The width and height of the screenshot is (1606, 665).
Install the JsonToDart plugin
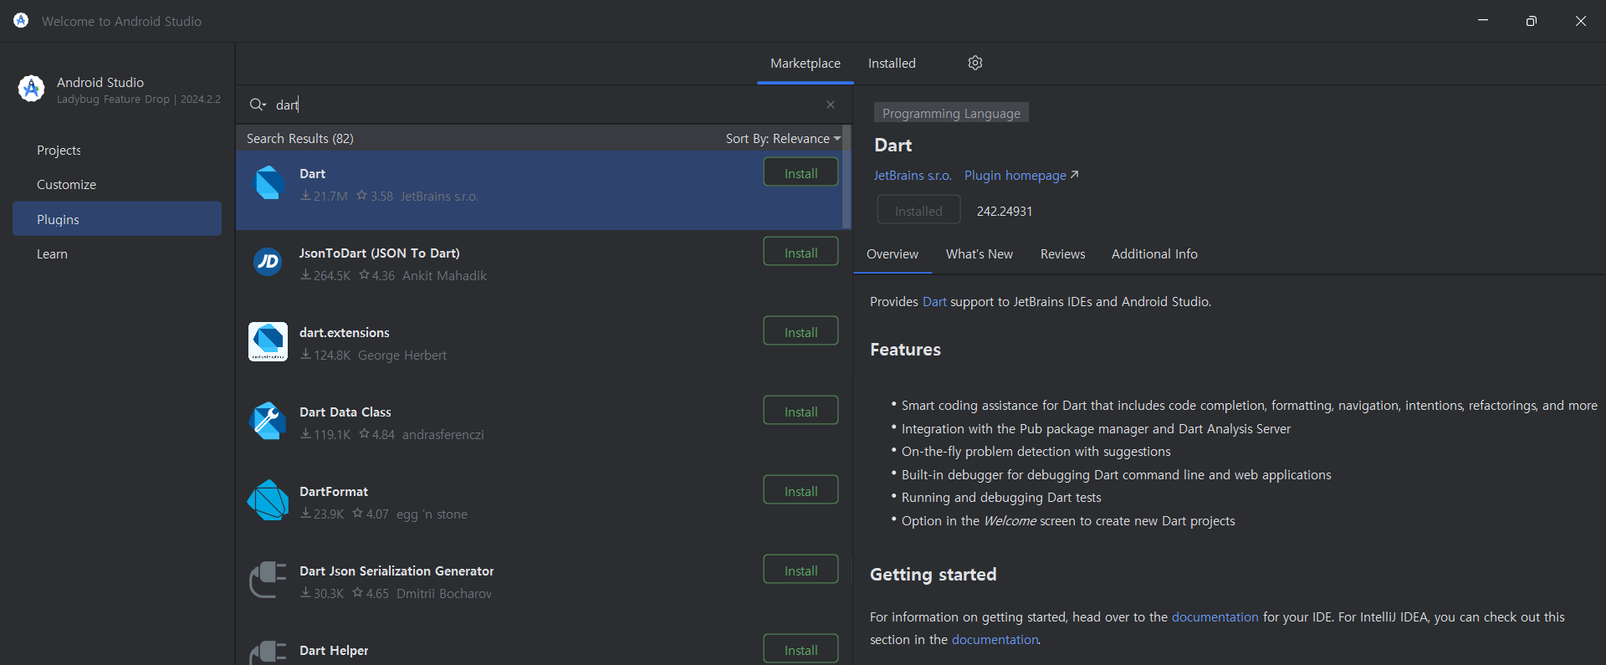[x=800, y=253]
